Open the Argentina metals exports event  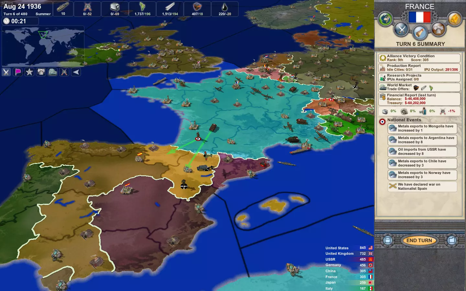[422, 140]
